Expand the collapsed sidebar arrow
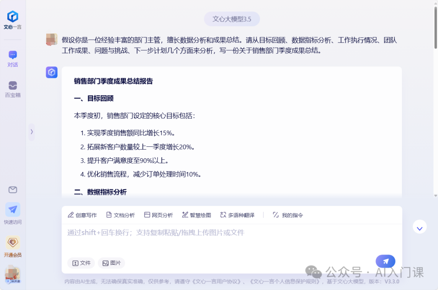This screenshot has width=438, height=290. 32,132
